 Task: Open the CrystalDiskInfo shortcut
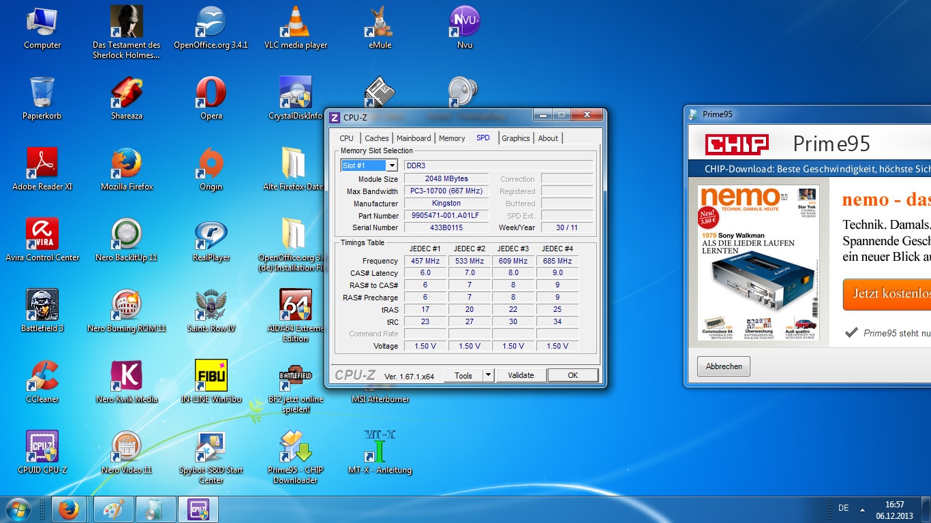pyautogui.click(x=296, y=98)
